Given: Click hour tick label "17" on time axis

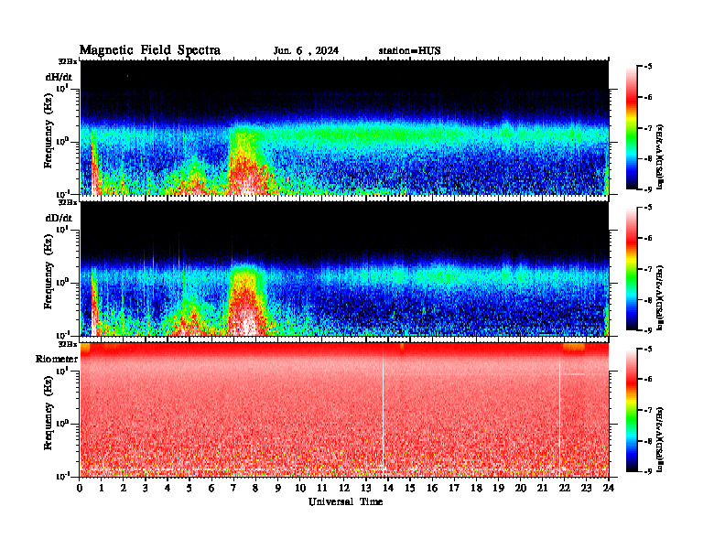Looking at the screenshot, I should pyautogui.click(x=455, y=489).
